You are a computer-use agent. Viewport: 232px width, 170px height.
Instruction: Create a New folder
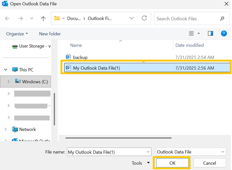[x=50, y=34]
